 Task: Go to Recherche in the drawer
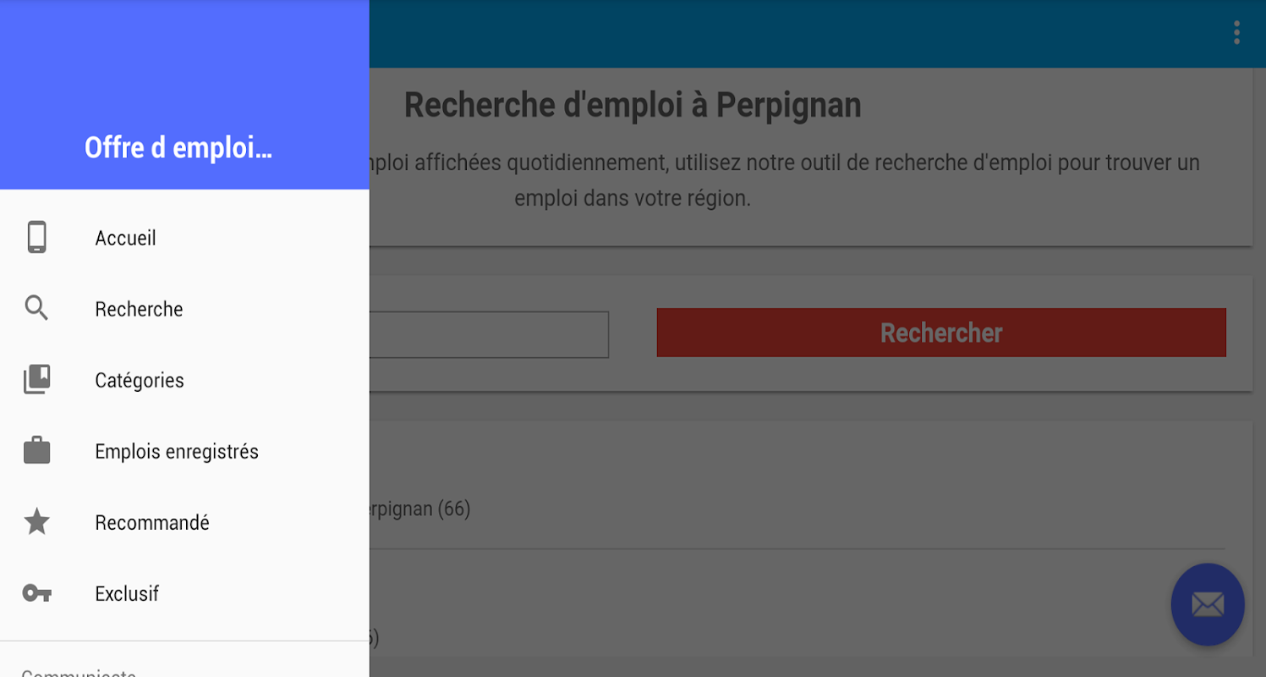pos(184,309)
